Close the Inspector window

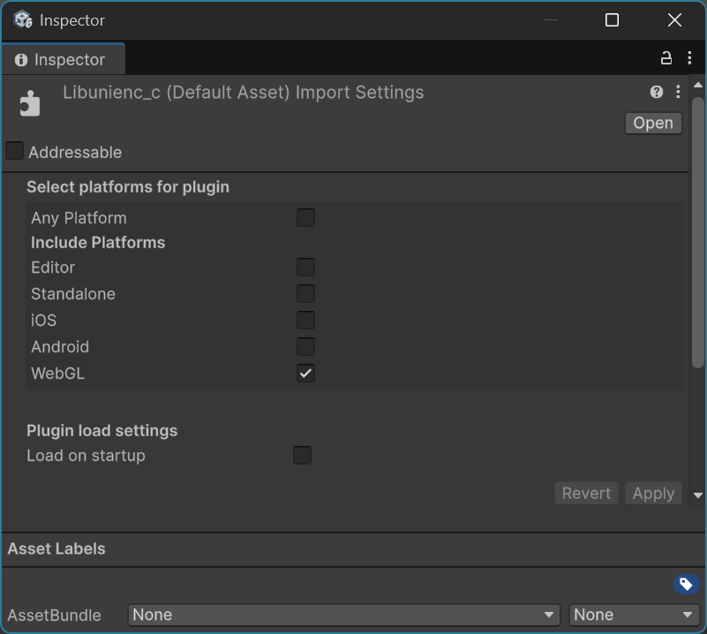[674, 19]
